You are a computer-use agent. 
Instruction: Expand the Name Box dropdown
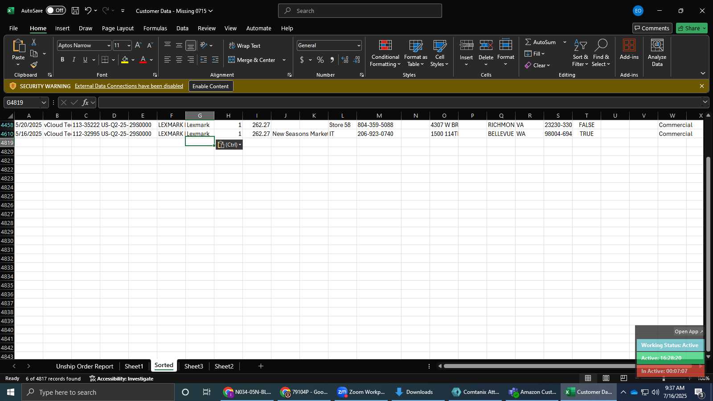[x=44, y=102]
